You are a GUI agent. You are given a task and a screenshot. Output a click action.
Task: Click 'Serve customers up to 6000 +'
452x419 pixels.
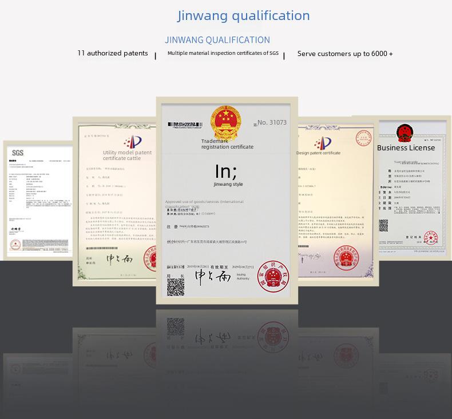[345, 54]
